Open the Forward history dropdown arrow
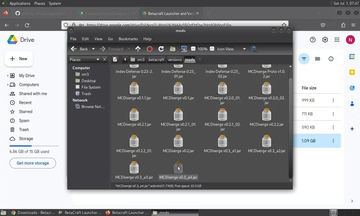360x216 pixels. (129, 49)
